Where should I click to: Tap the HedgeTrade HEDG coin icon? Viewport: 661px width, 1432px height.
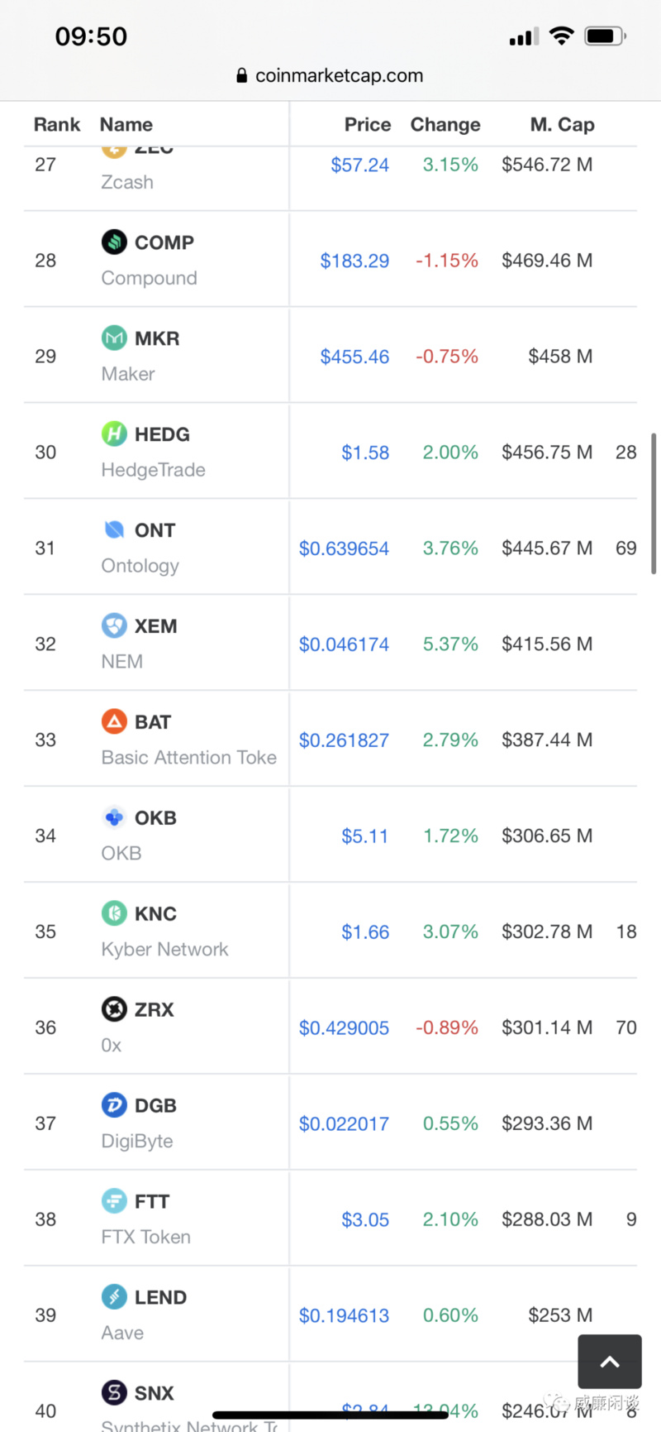(x=114, y=433)
